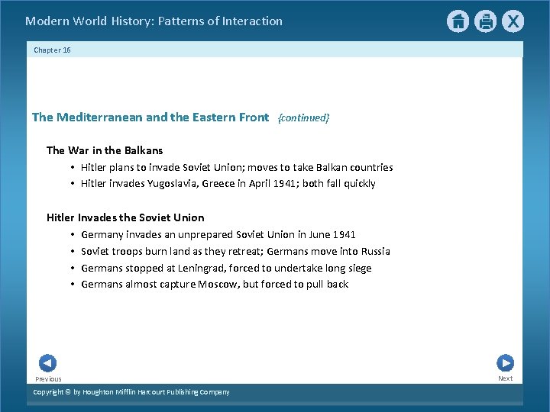Select 'The War in the Balkans' subheading
Screen dimensions: 550x412
point(105,150)
